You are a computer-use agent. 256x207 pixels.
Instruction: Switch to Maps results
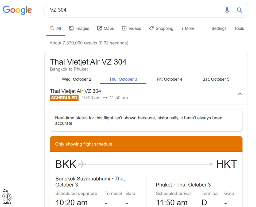[x=105, y=29]
